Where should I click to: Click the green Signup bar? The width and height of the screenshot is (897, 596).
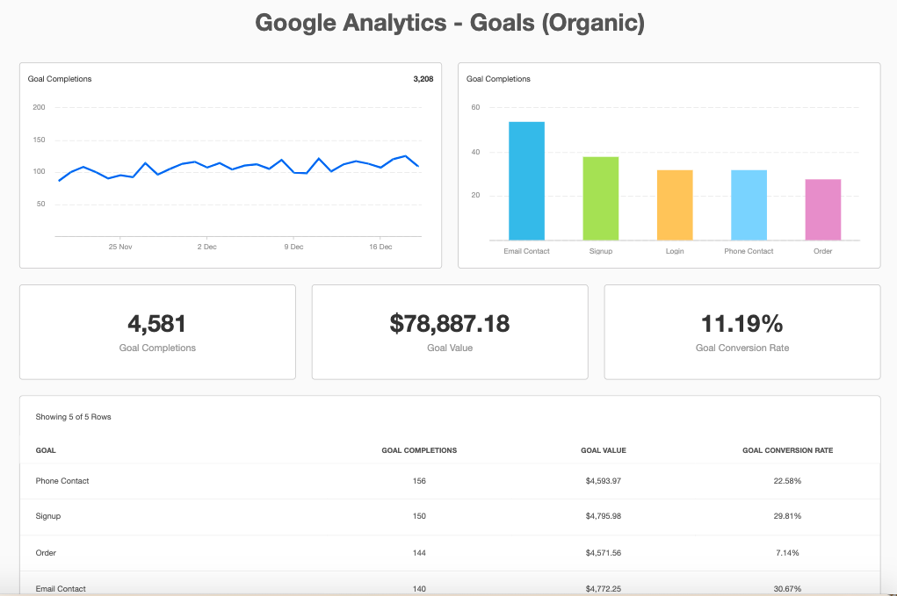(x=601, y=198)
